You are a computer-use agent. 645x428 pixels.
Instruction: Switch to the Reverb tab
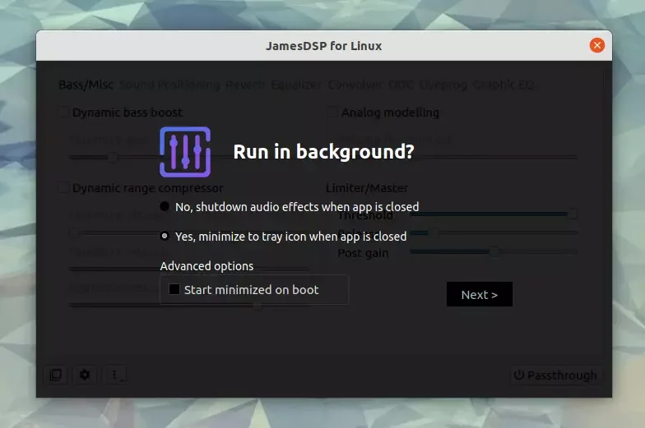[245, 85]
